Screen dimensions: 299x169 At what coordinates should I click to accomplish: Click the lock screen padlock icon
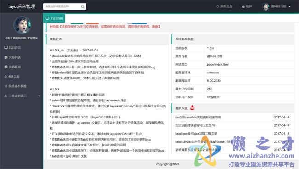(243, 6)
